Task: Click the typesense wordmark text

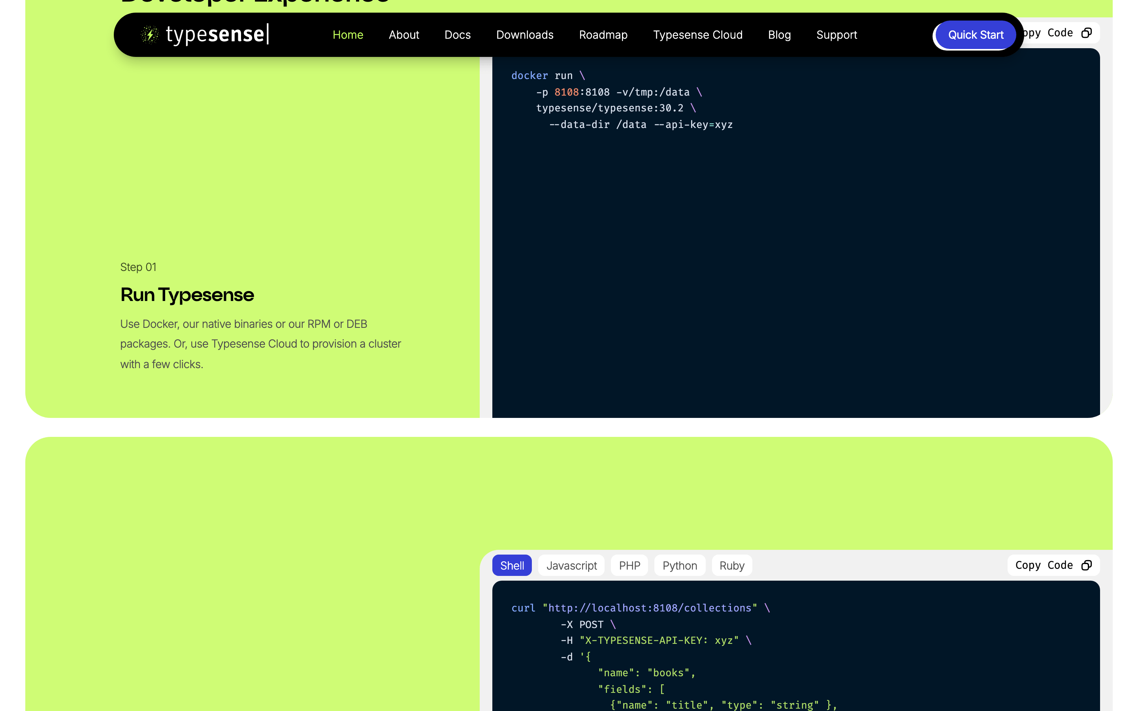Action: (x=217, y=34)
